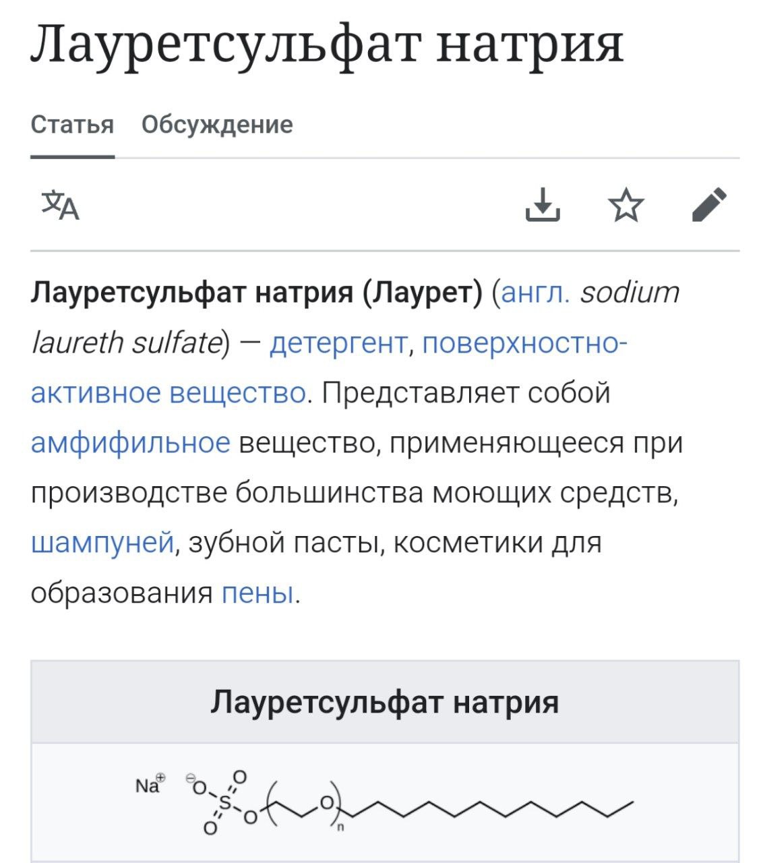
Task: Tap the Na ion in the structure
Action: [150, 784]
